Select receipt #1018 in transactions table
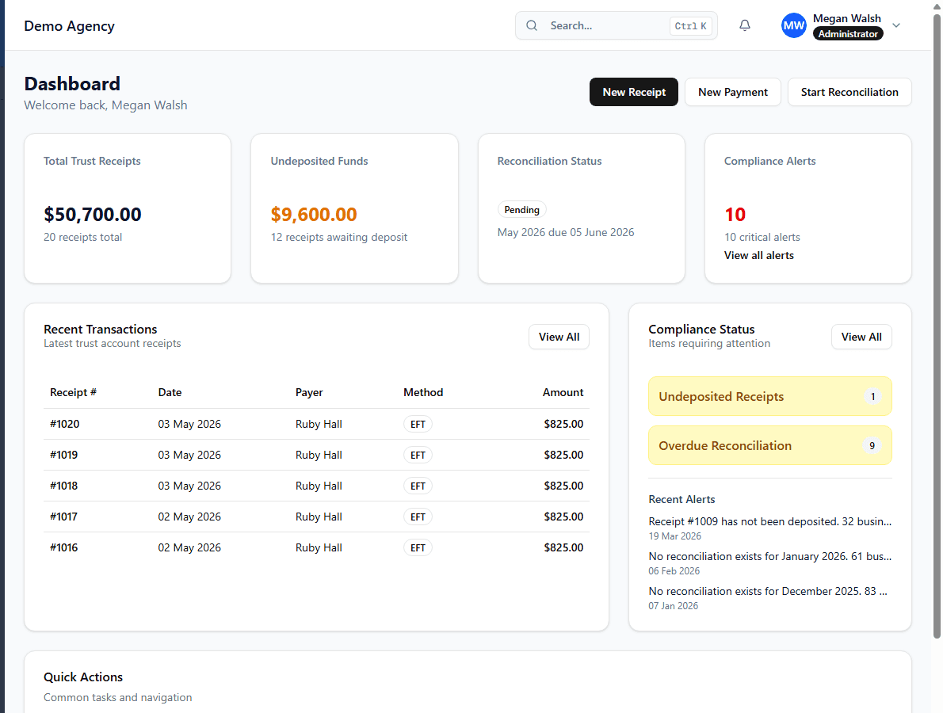This screenshot has height=713, width=943. click(x=316, y=486)
